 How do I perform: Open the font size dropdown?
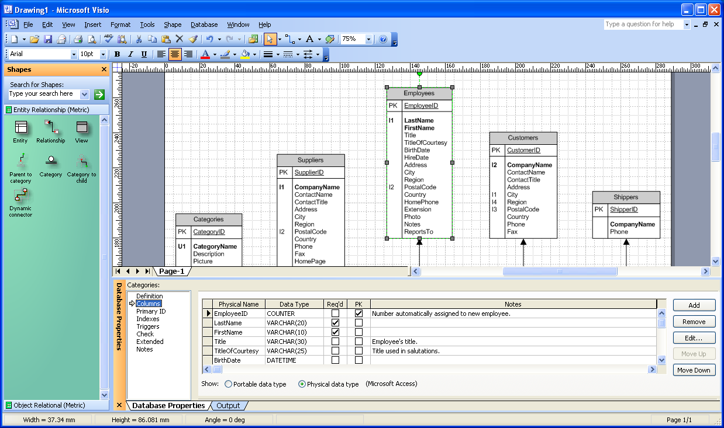click(104, 54)
